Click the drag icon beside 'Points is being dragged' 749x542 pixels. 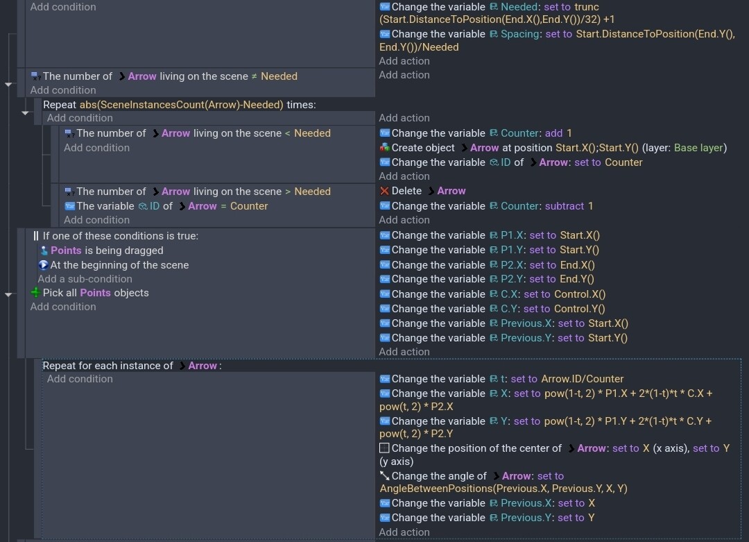(44, 251)
